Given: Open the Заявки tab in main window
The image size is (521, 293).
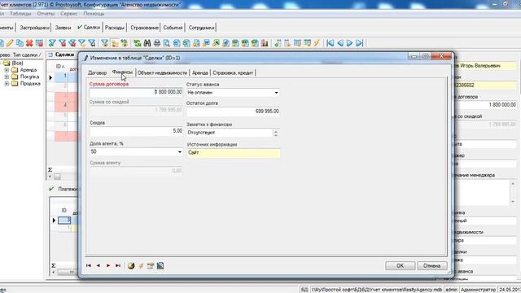Looking at the screenshot, I should point(63,28).
